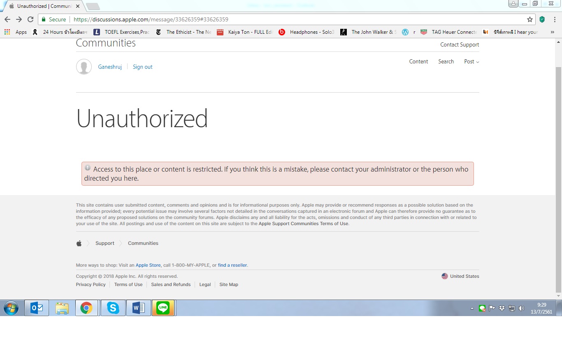Open the Kaiya Ton bookmark
This screenshot has width=562, height=356.
tap(245, 32)
